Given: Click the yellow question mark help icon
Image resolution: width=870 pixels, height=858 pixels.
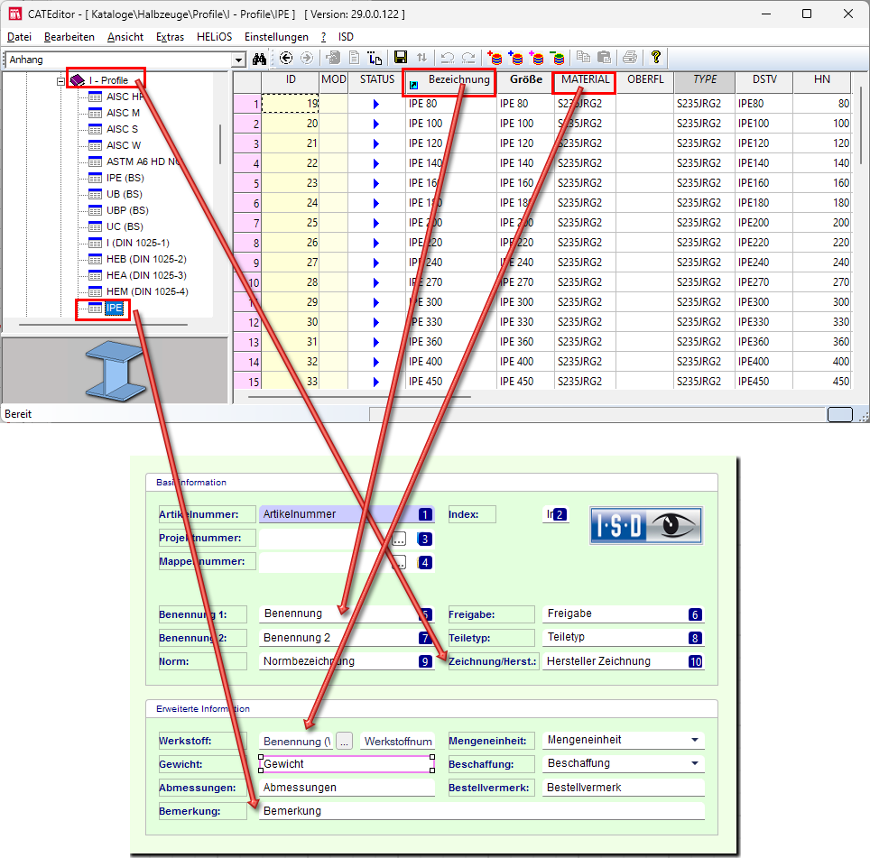Looking at the screenshot, I should point(656,58).
